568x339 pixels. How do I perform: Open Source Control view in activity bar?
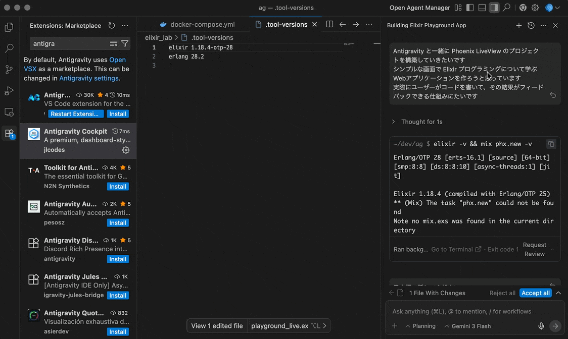click(x=9, y=70)
